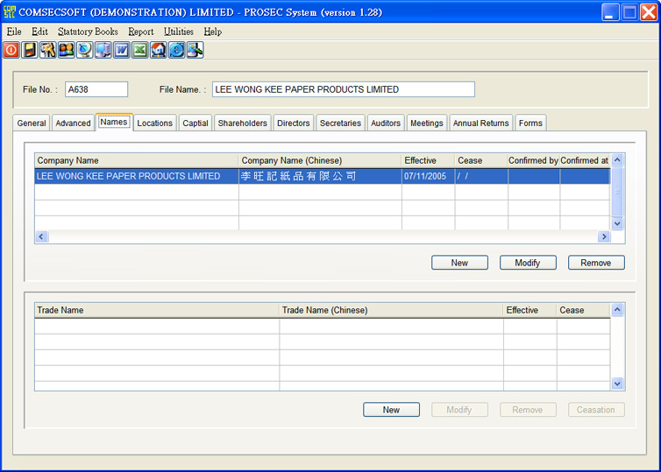Click Modify button for company names
This screenshot has width=661, height=472.
(x=528, y=263)
